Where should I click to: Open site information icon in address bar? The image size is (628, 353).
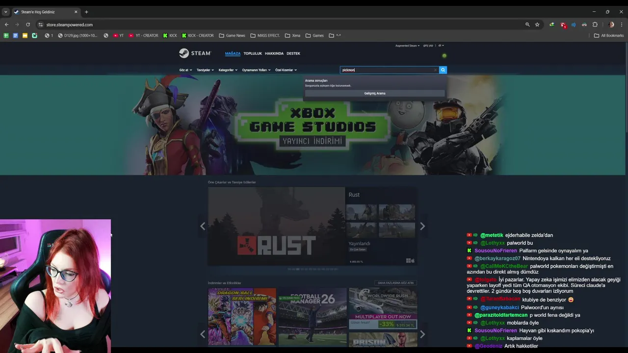[x=41, y=25]
